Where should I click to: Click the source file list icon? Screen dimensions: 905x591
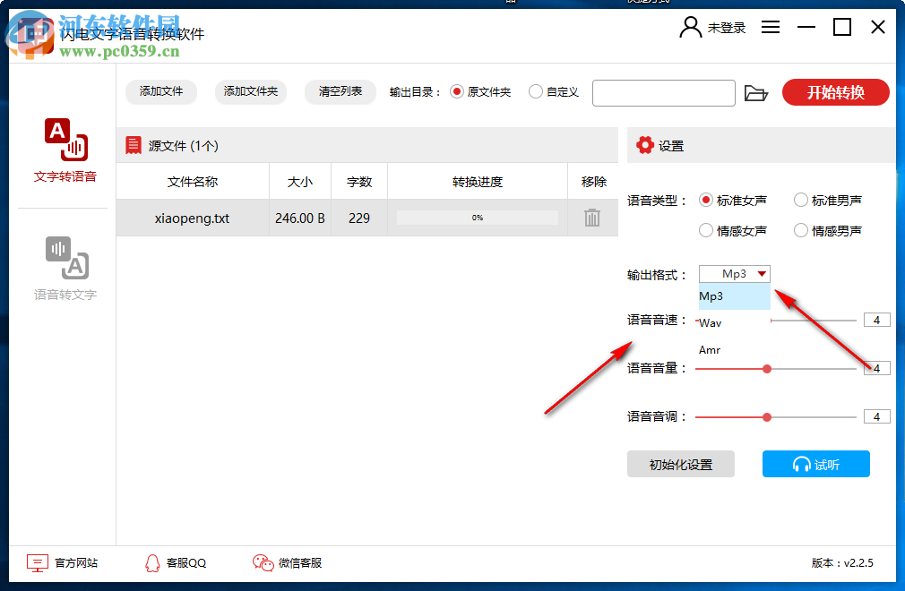click(x=134, y=145)
